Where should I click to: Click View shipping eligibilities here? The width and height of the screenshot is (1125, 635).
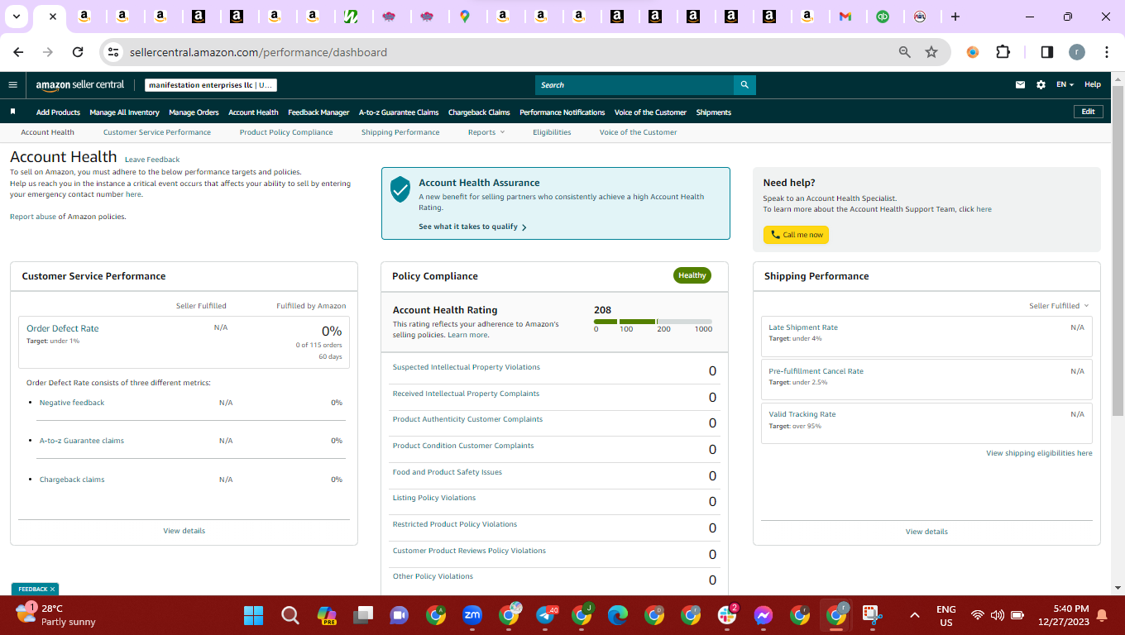[1039, 453]
